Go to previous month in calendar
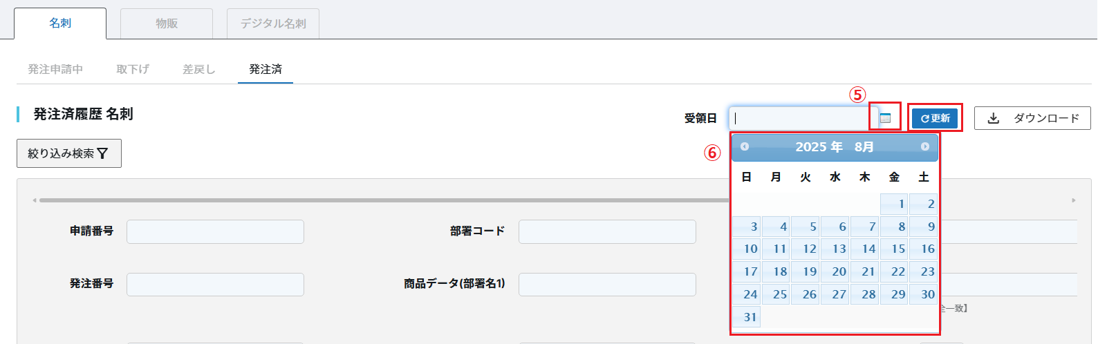This screenshot has height=344, width=1098. click(x=745, y=146)
